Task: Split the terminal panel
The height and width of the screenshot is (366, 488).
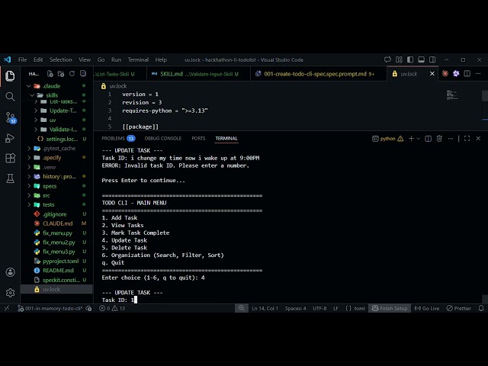Action: [x=429, y=139]
